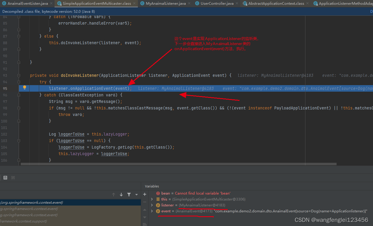Collapse the try block fold at line 94
Viewport: 373px width, 226px height.
19,82
